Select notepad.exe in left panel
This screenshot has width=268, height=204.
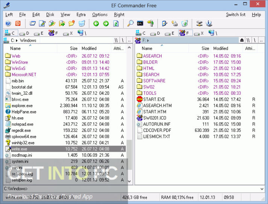[x=65, y=124]
